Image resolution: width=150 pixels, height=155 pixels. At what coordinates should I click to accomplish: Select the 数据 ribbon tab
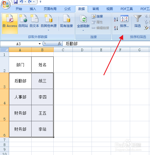pos(82,9)
